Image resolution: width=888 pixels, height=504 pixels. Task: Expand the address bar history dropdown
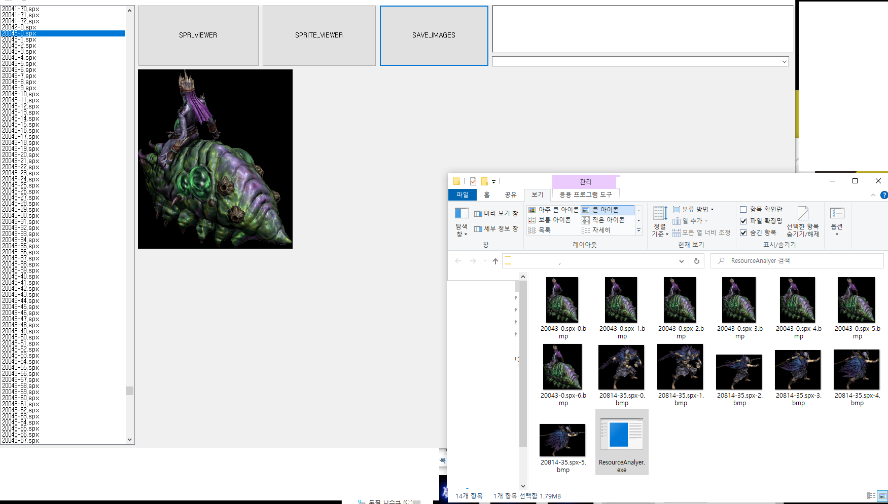point(681,261)
